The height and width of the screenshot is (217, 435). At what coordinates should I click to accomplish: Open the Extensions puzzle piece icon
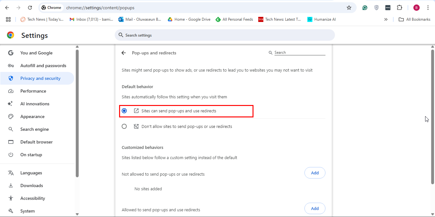tap(399, 8)
